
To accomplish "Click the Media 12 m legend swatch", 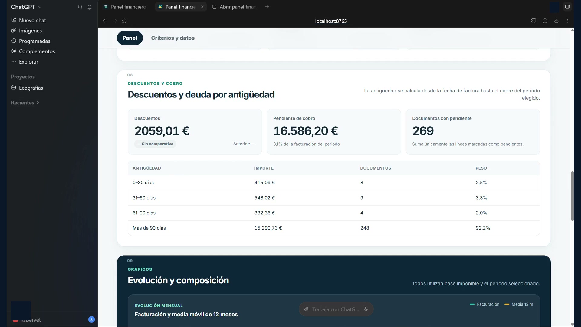I will [507, 304].
